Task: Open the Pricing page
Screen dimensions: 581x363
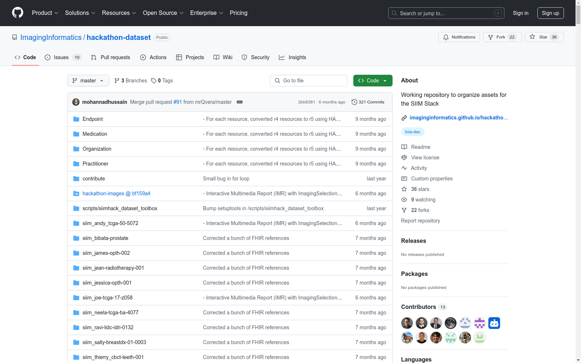Action: pos(239,13)
